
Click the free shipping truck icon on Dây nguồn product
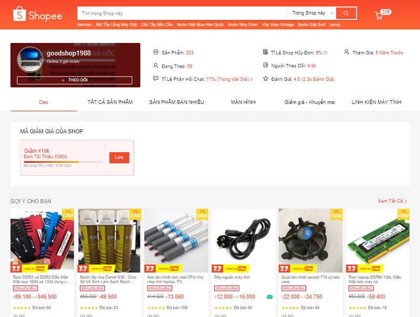click(x=269, y=297)
